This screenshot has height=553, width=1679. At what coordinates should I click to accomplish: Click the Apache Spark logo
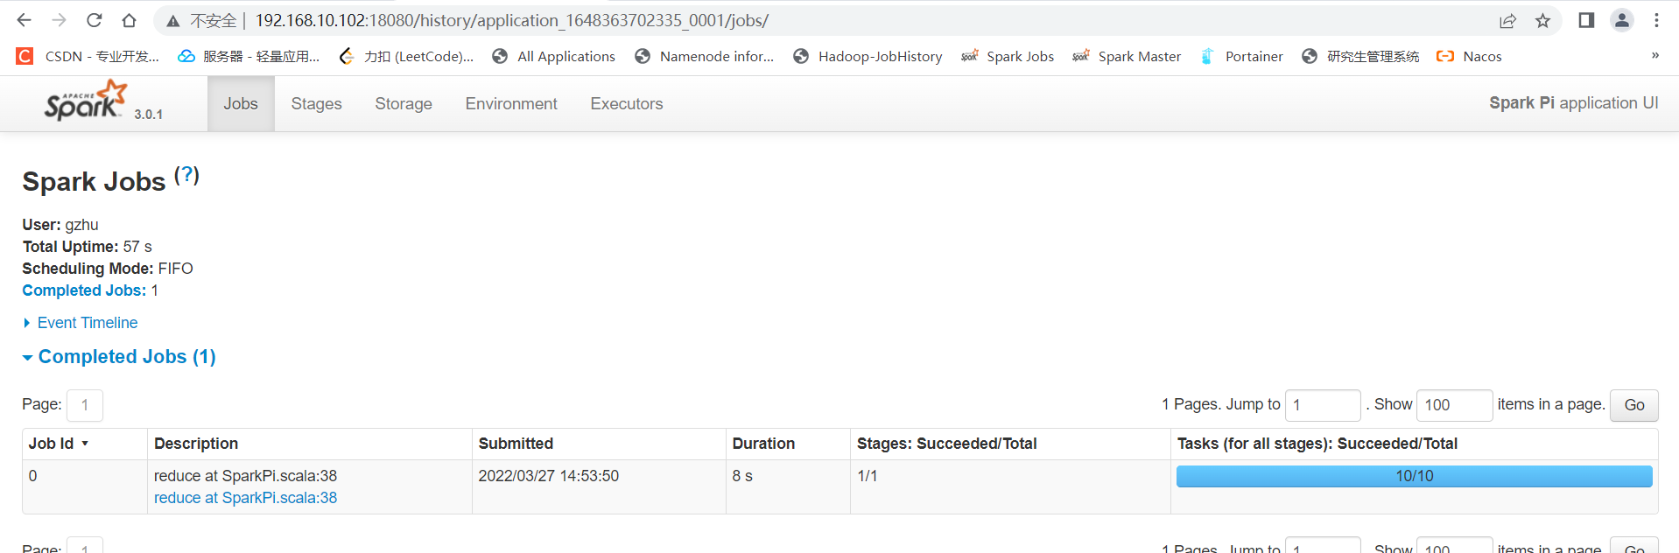[86, 101]
